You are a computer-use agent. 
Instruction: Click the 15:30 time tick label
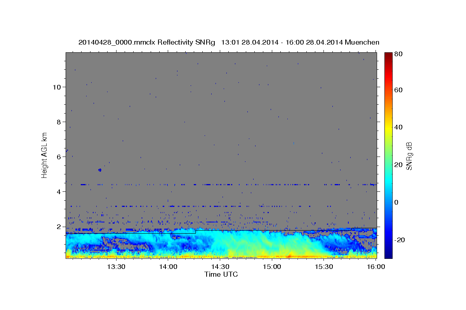(x=324, y=267)
